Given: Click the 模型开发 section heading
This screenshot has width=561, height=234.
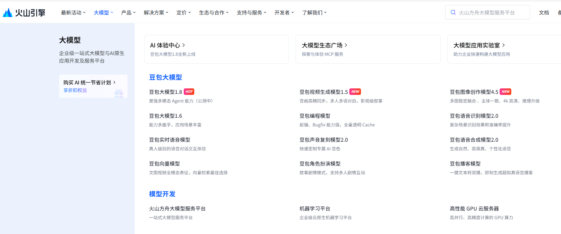Looking at the screenshot, I should tap(162, 194).
